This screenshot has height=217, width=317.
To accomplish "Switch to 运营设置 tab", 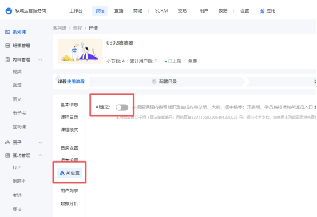I will click(69, 160).
